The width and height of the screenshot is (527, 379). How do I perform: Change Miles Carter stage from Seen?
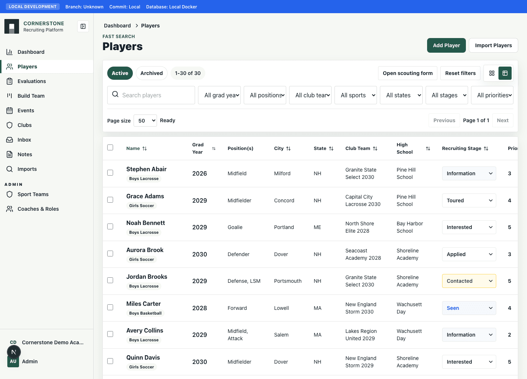[469, 308]
